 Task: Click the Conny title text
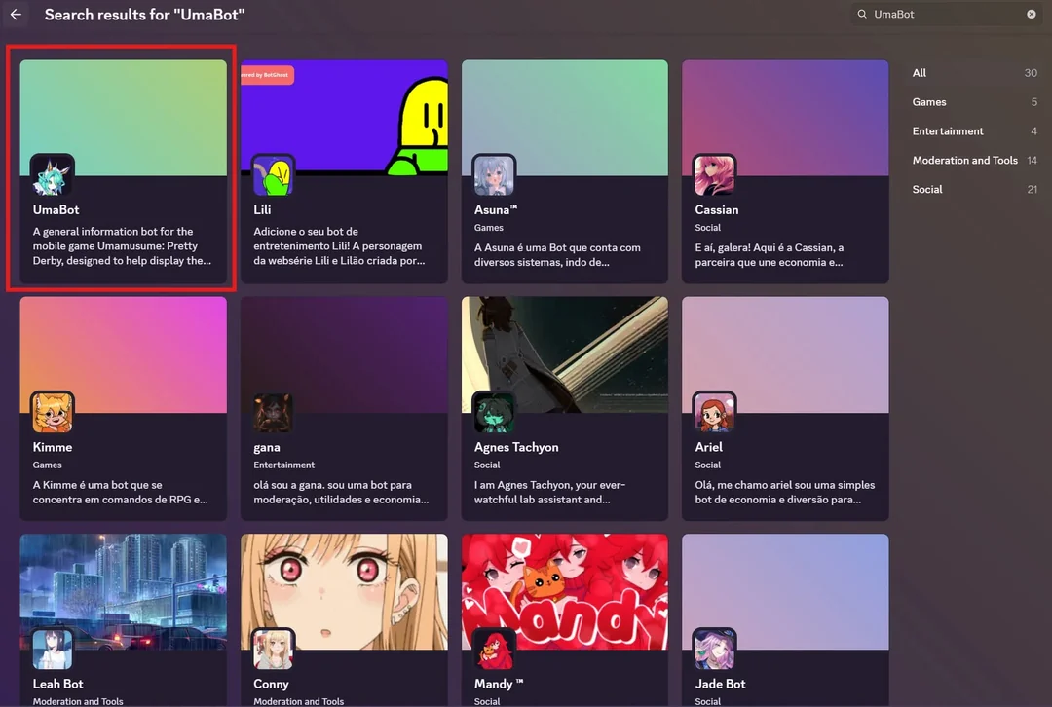coord(271,684)
